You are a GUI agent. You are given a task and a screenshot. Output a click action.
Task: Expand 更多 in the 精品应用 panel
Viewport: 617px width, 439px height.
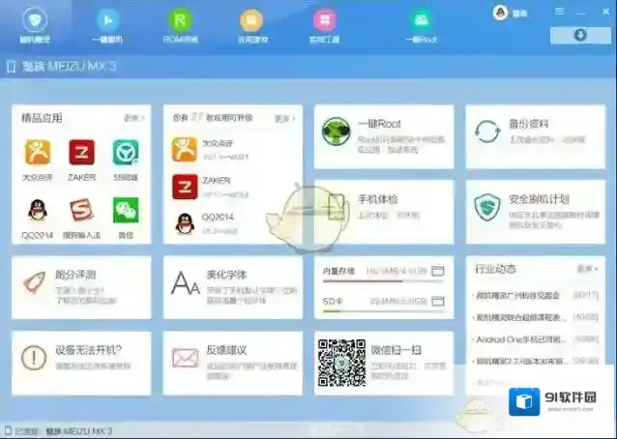[x=133, y=118]
